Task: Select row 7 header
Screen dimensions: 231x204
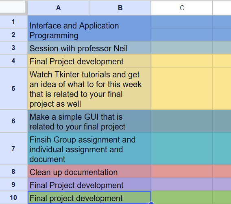Action: pos(13,149)
